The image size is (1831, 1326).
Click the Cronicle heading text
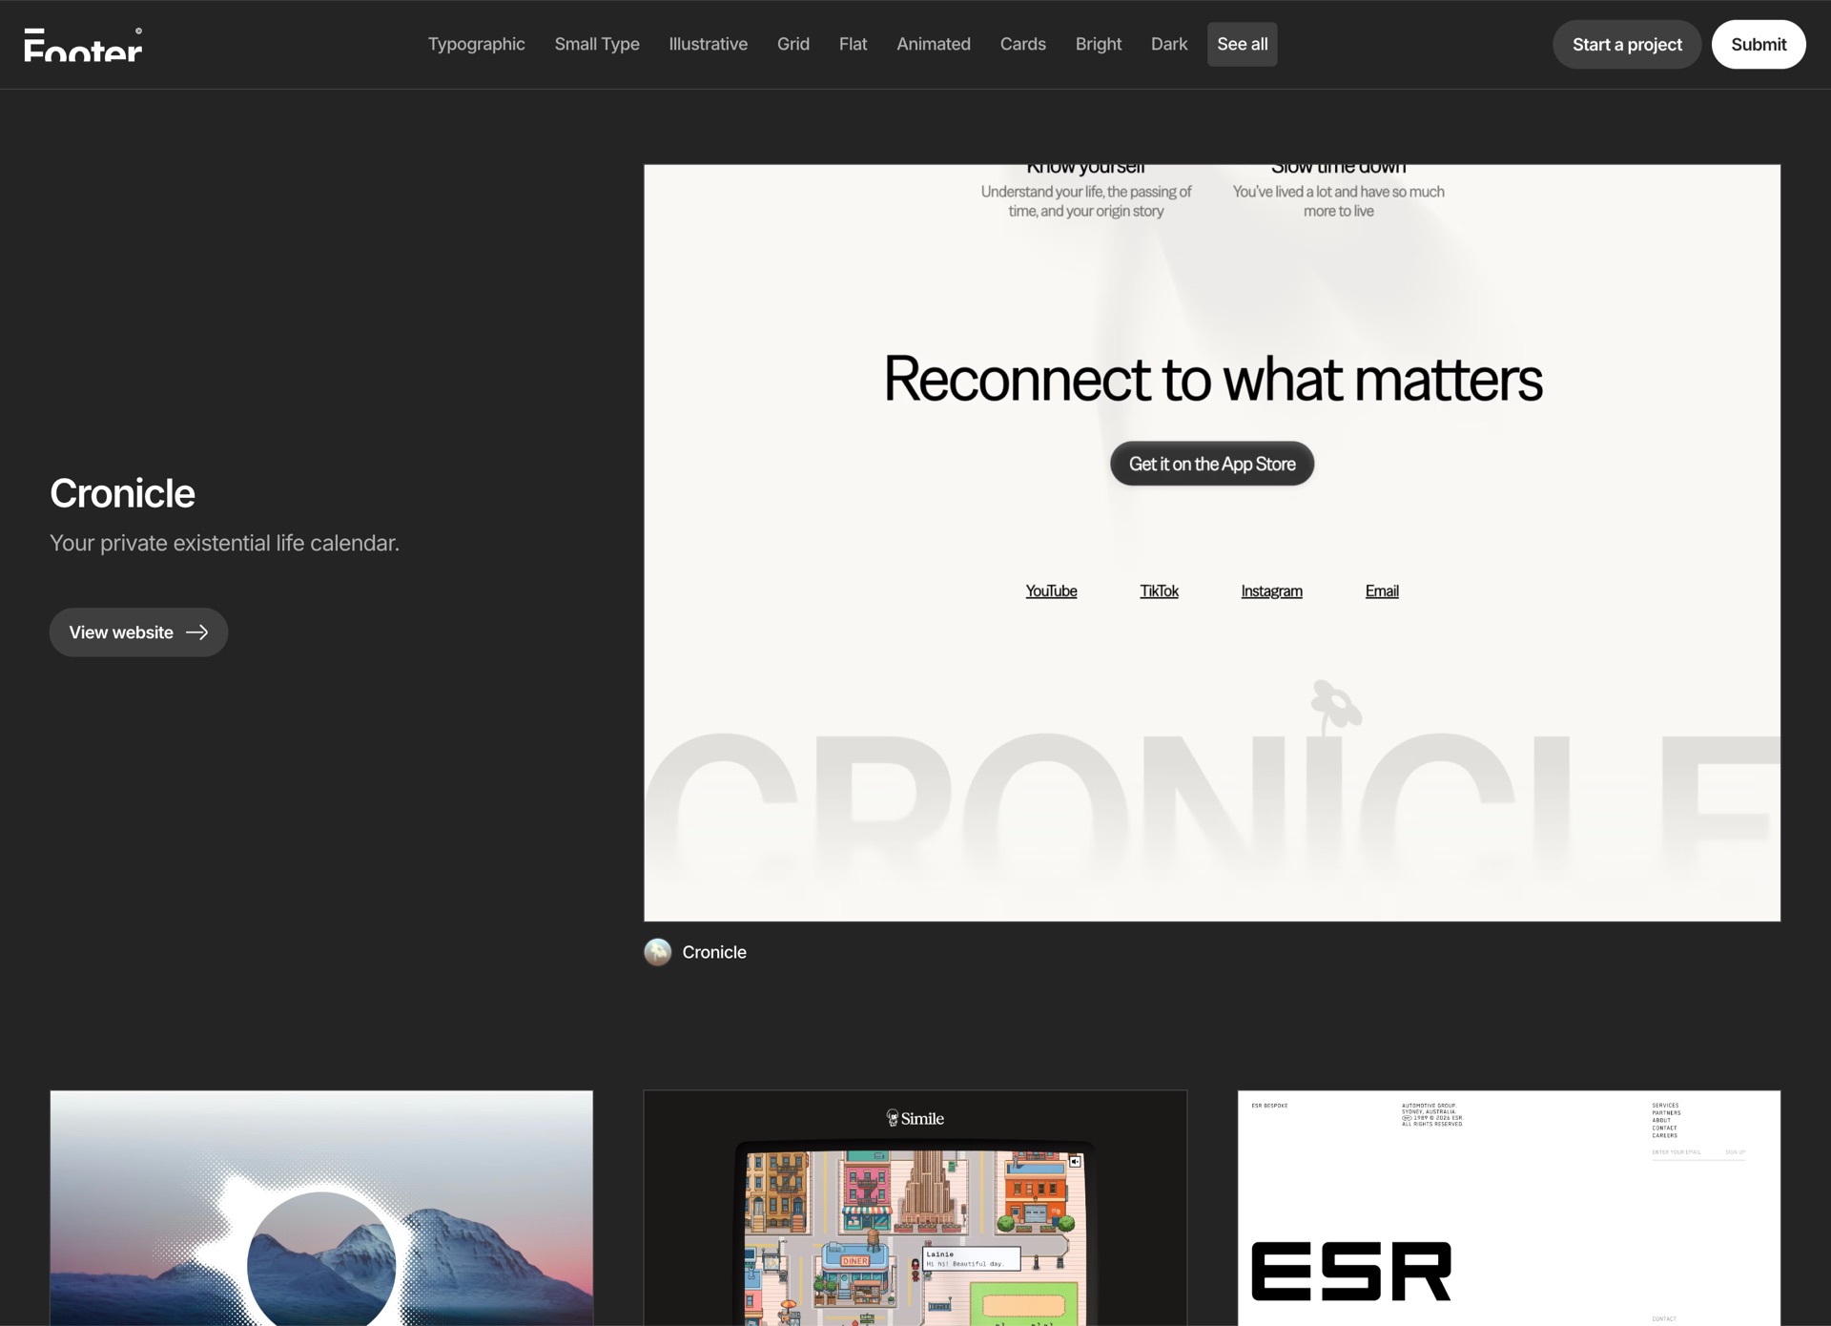(x=122, y=493)
